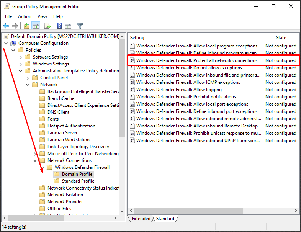Image resolution: width=301 pixels, height=232 pixels.
Task: Open the File menu
Action: coord(8,16)
